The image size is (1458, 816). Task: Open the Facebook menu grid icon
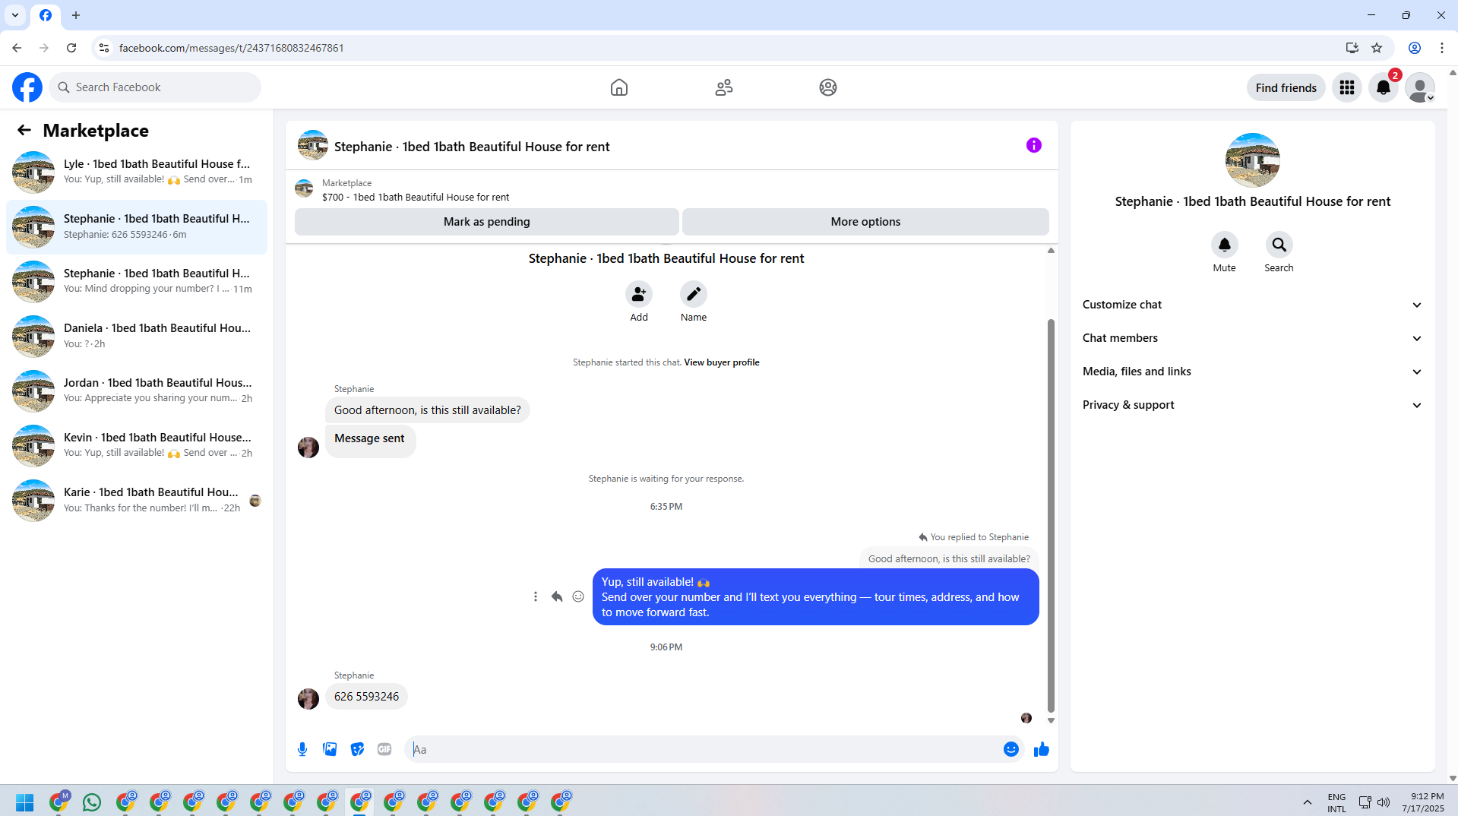(x=1347, y=87)
